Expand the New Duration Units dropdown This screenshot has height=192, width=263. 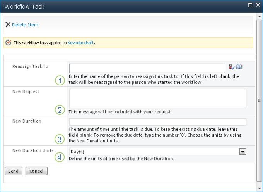click(x=243, y=152)
